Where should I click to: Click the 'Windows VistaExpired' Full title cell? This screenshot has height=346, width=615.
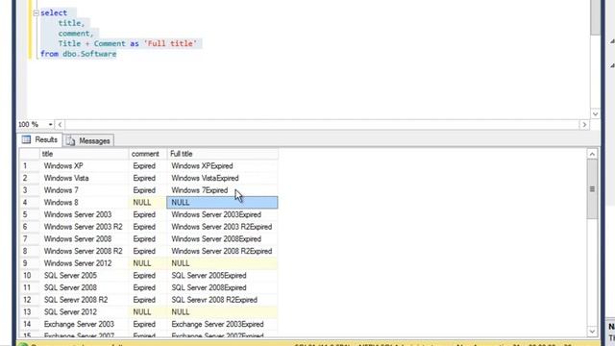click(x=222, y=178)
